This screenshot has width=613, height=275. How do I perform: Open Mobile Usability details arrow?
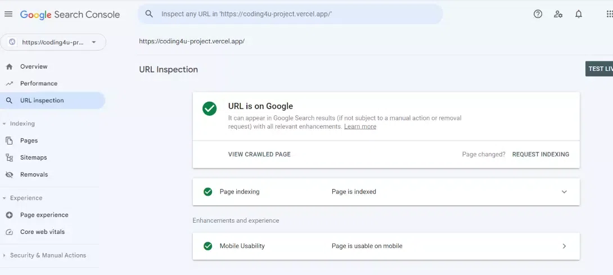564,246
